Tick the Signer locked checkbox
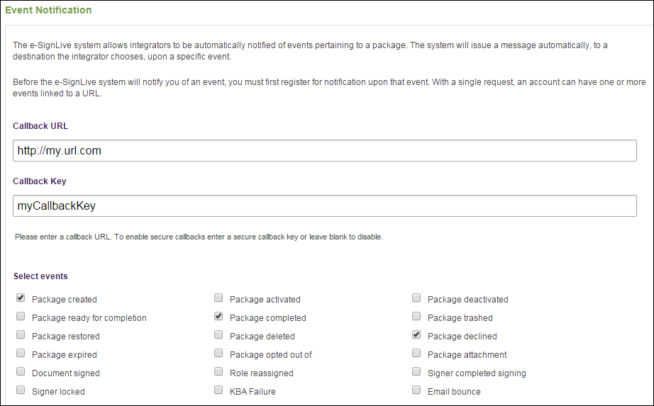This screenshot has height=406, width=654. [21, 390]
